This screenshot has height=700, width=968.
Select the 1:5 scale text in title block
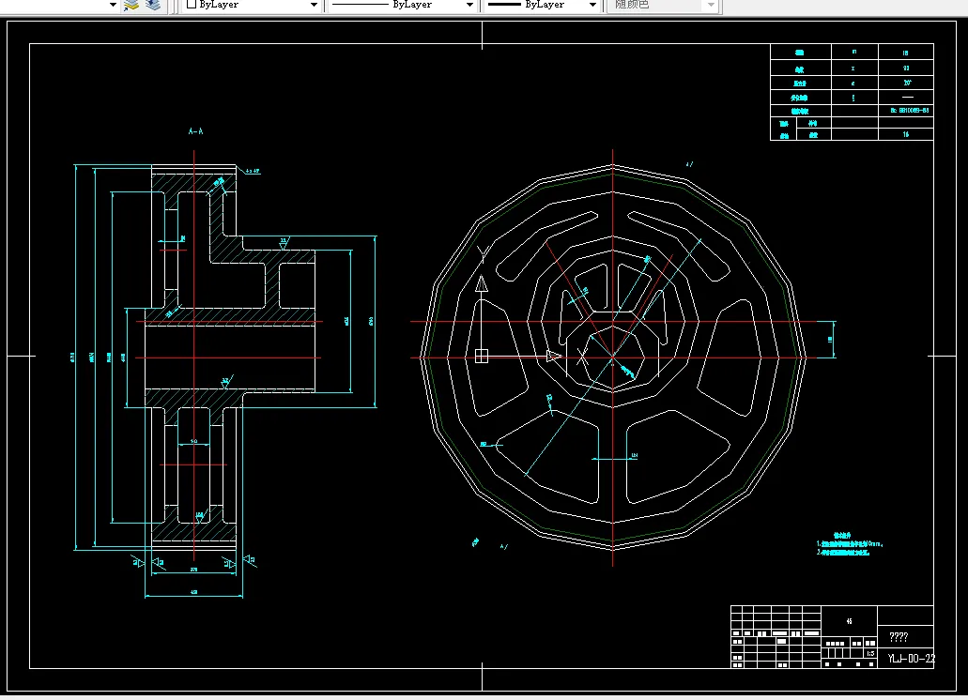869,653
